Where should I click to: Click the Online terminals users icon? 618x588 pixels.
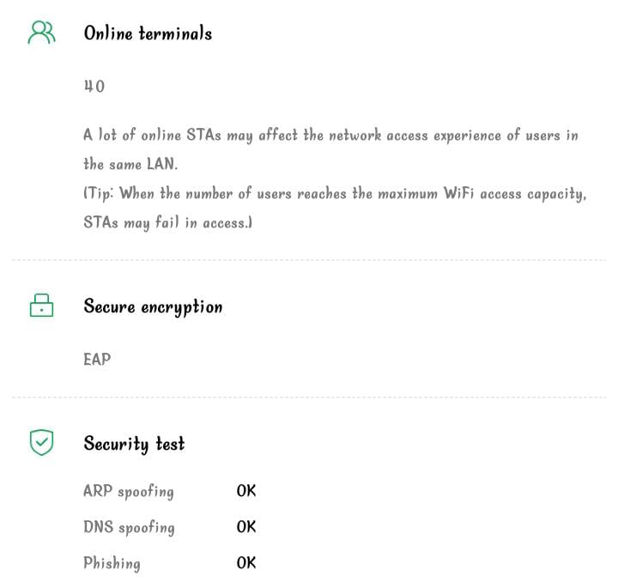coord(41,33)
